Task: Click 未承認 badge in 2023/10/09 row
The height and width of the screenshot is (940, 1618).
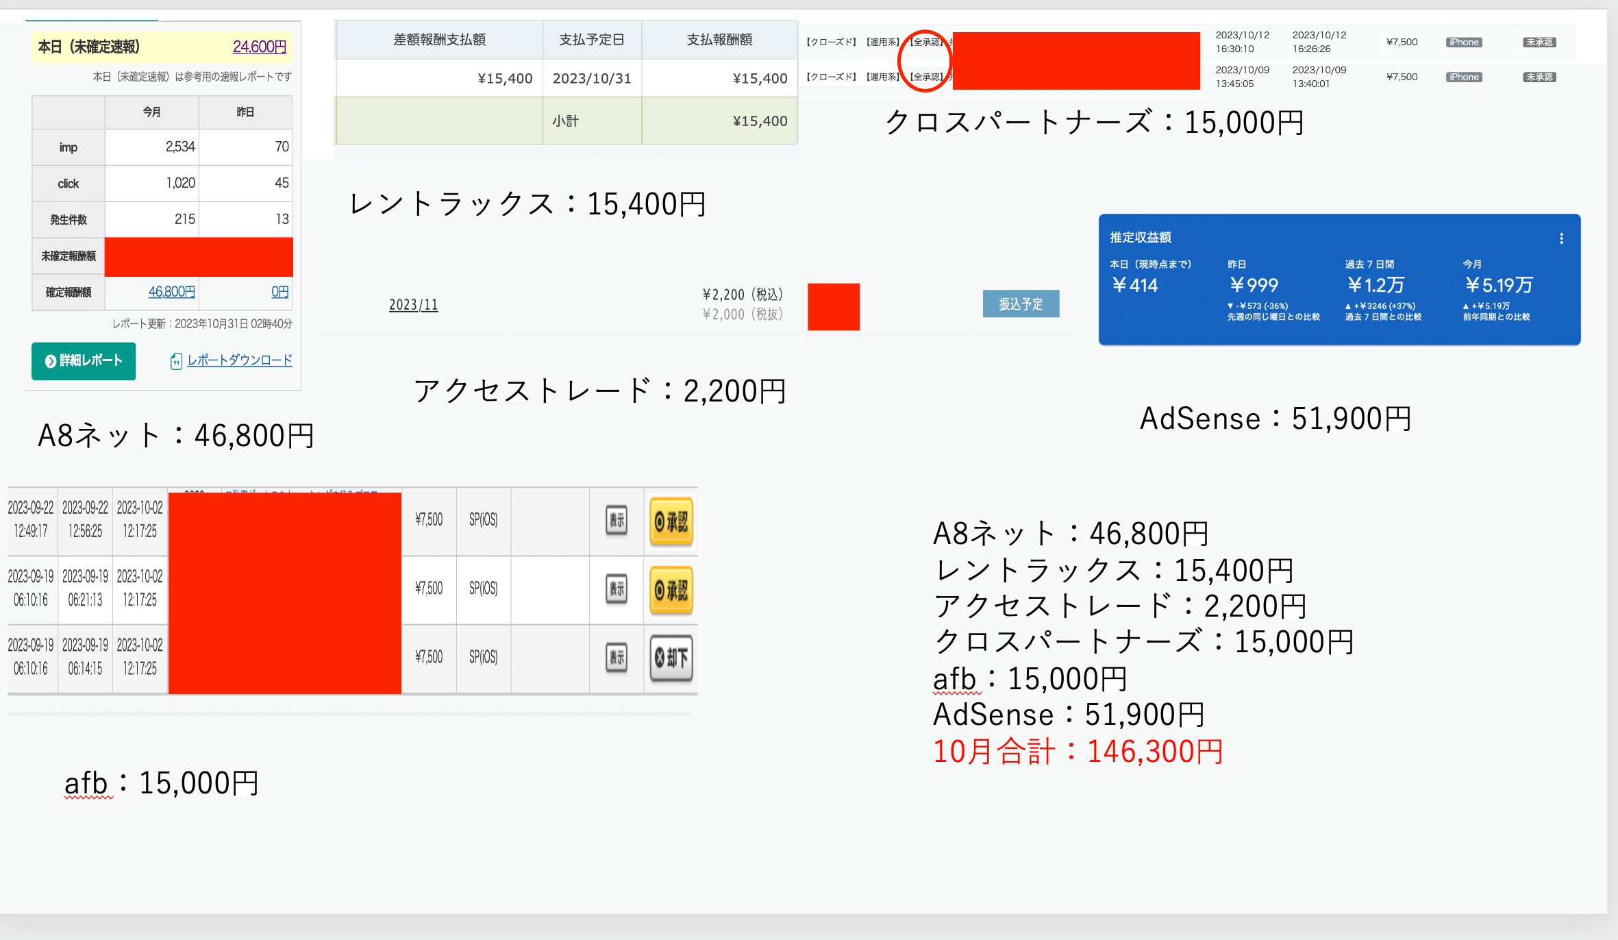Action: (1539, 77)
